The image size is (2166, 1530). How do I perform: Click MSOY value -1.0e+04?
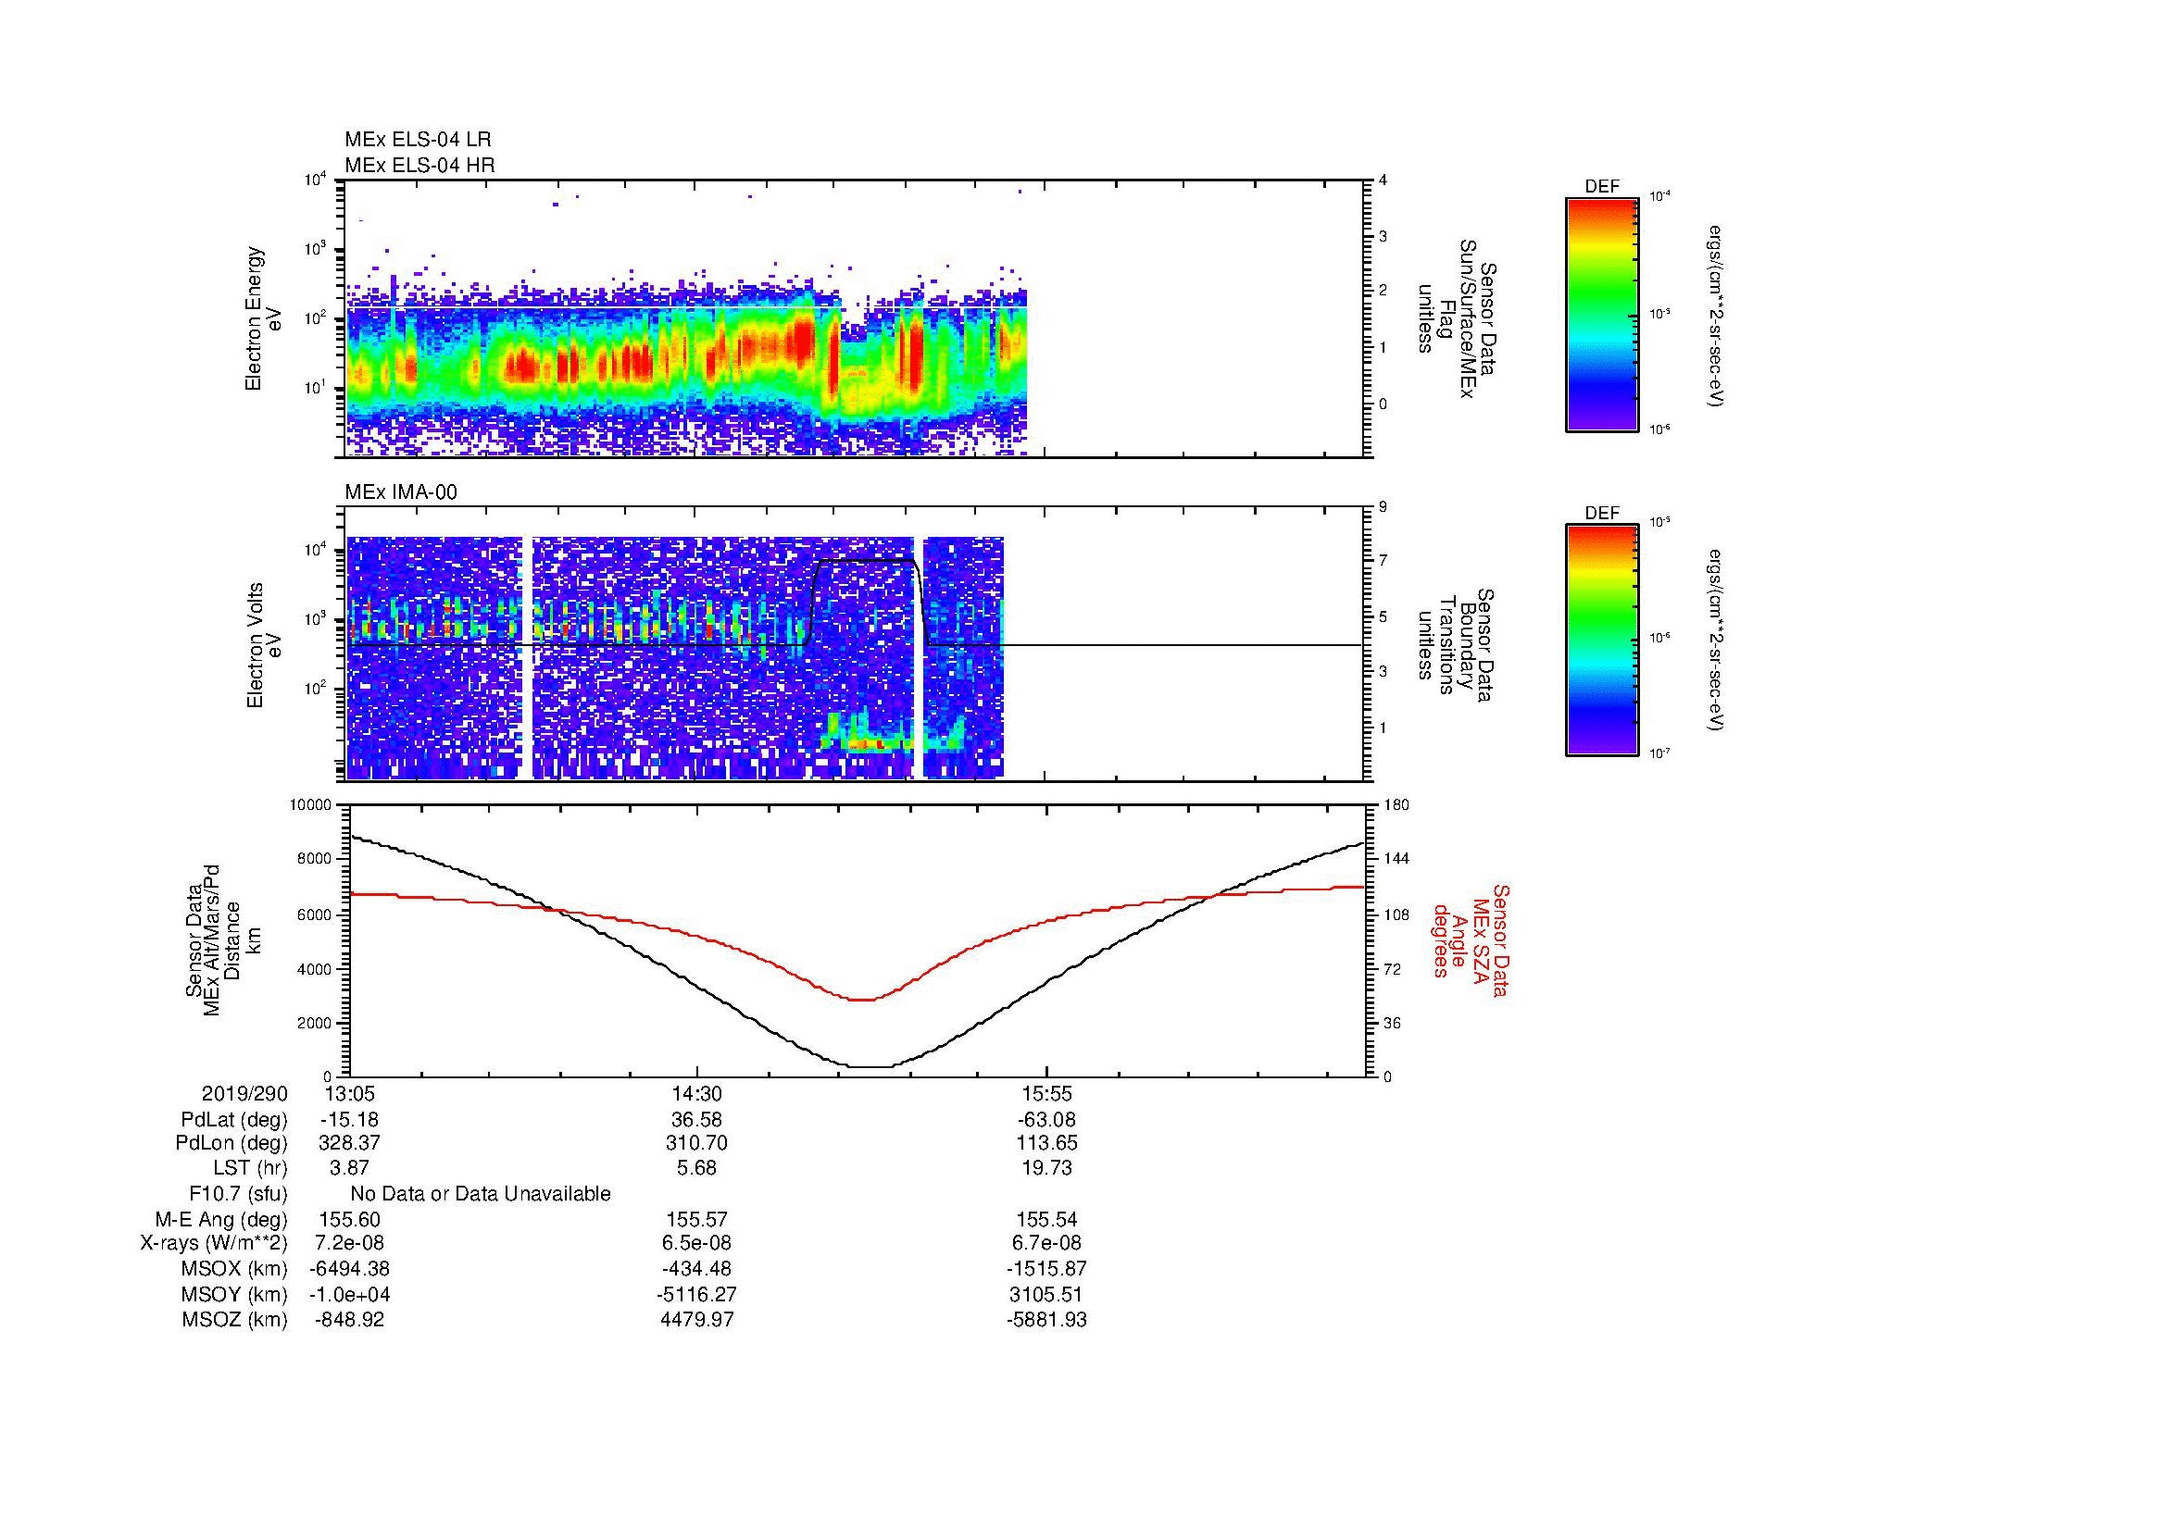click(349, 1295)
